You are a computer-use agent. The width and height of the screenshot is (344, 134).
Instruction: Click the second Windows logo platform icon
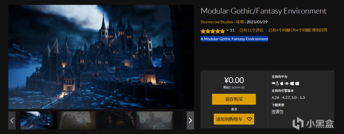point(297,83)
